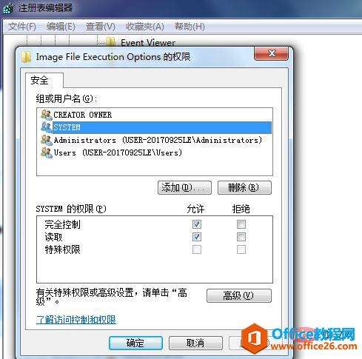362x359 pixels.
Task: Click the 删除(R) button
Action: coord(244,188)
